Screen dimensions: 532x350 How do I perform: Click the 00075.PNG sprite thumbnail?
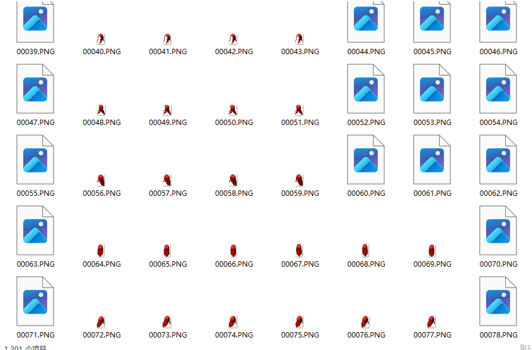[300, 322]
